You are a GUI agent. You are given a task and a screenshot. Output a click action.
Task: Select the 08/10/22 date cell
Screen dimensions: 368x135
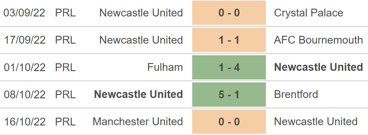click(x=25, y=94)
